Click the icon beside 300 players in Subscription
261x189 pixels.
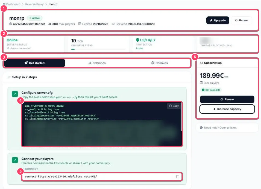[201, 83]
